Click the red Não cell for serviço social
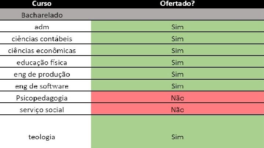This screenshot has height=148, width=264. pyautogui.click(x=177, y=109)
